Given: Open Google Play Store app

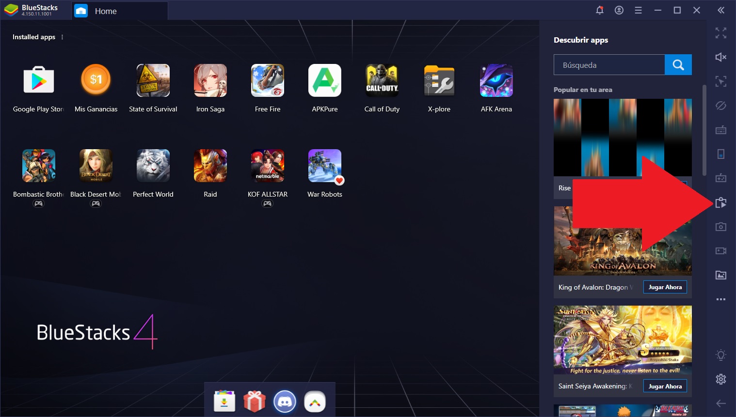Looking at the screenshot, I should 39,80.
